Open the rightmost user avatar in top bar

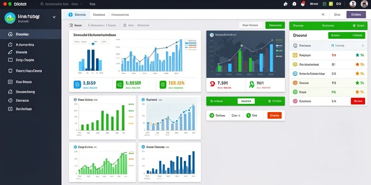[x=364, y=4]
